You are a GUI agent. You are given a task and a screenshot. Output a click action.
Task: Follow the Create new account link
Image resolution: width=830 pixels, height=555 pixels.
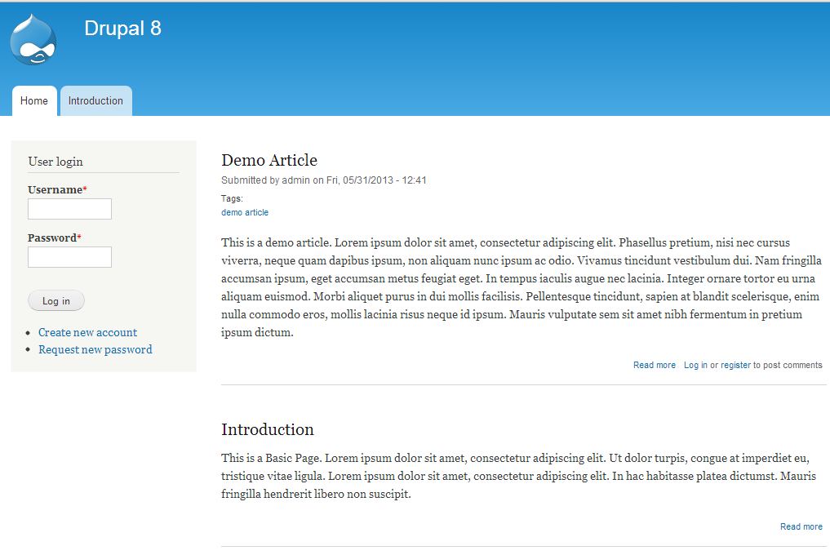pos(87,332)
